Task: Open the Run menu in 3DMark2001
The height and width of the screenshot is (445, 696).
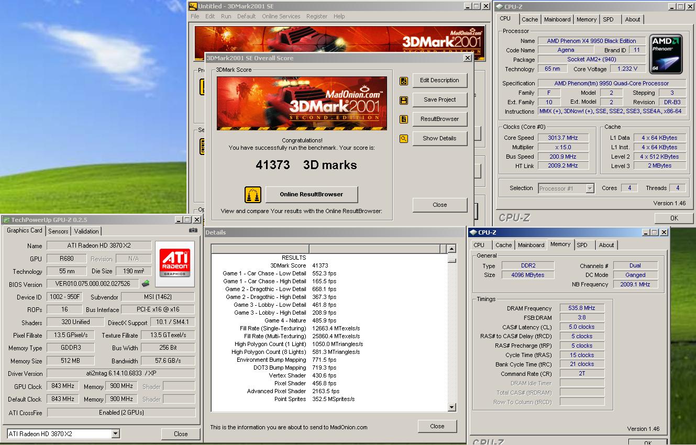Action: pos(226,16)
